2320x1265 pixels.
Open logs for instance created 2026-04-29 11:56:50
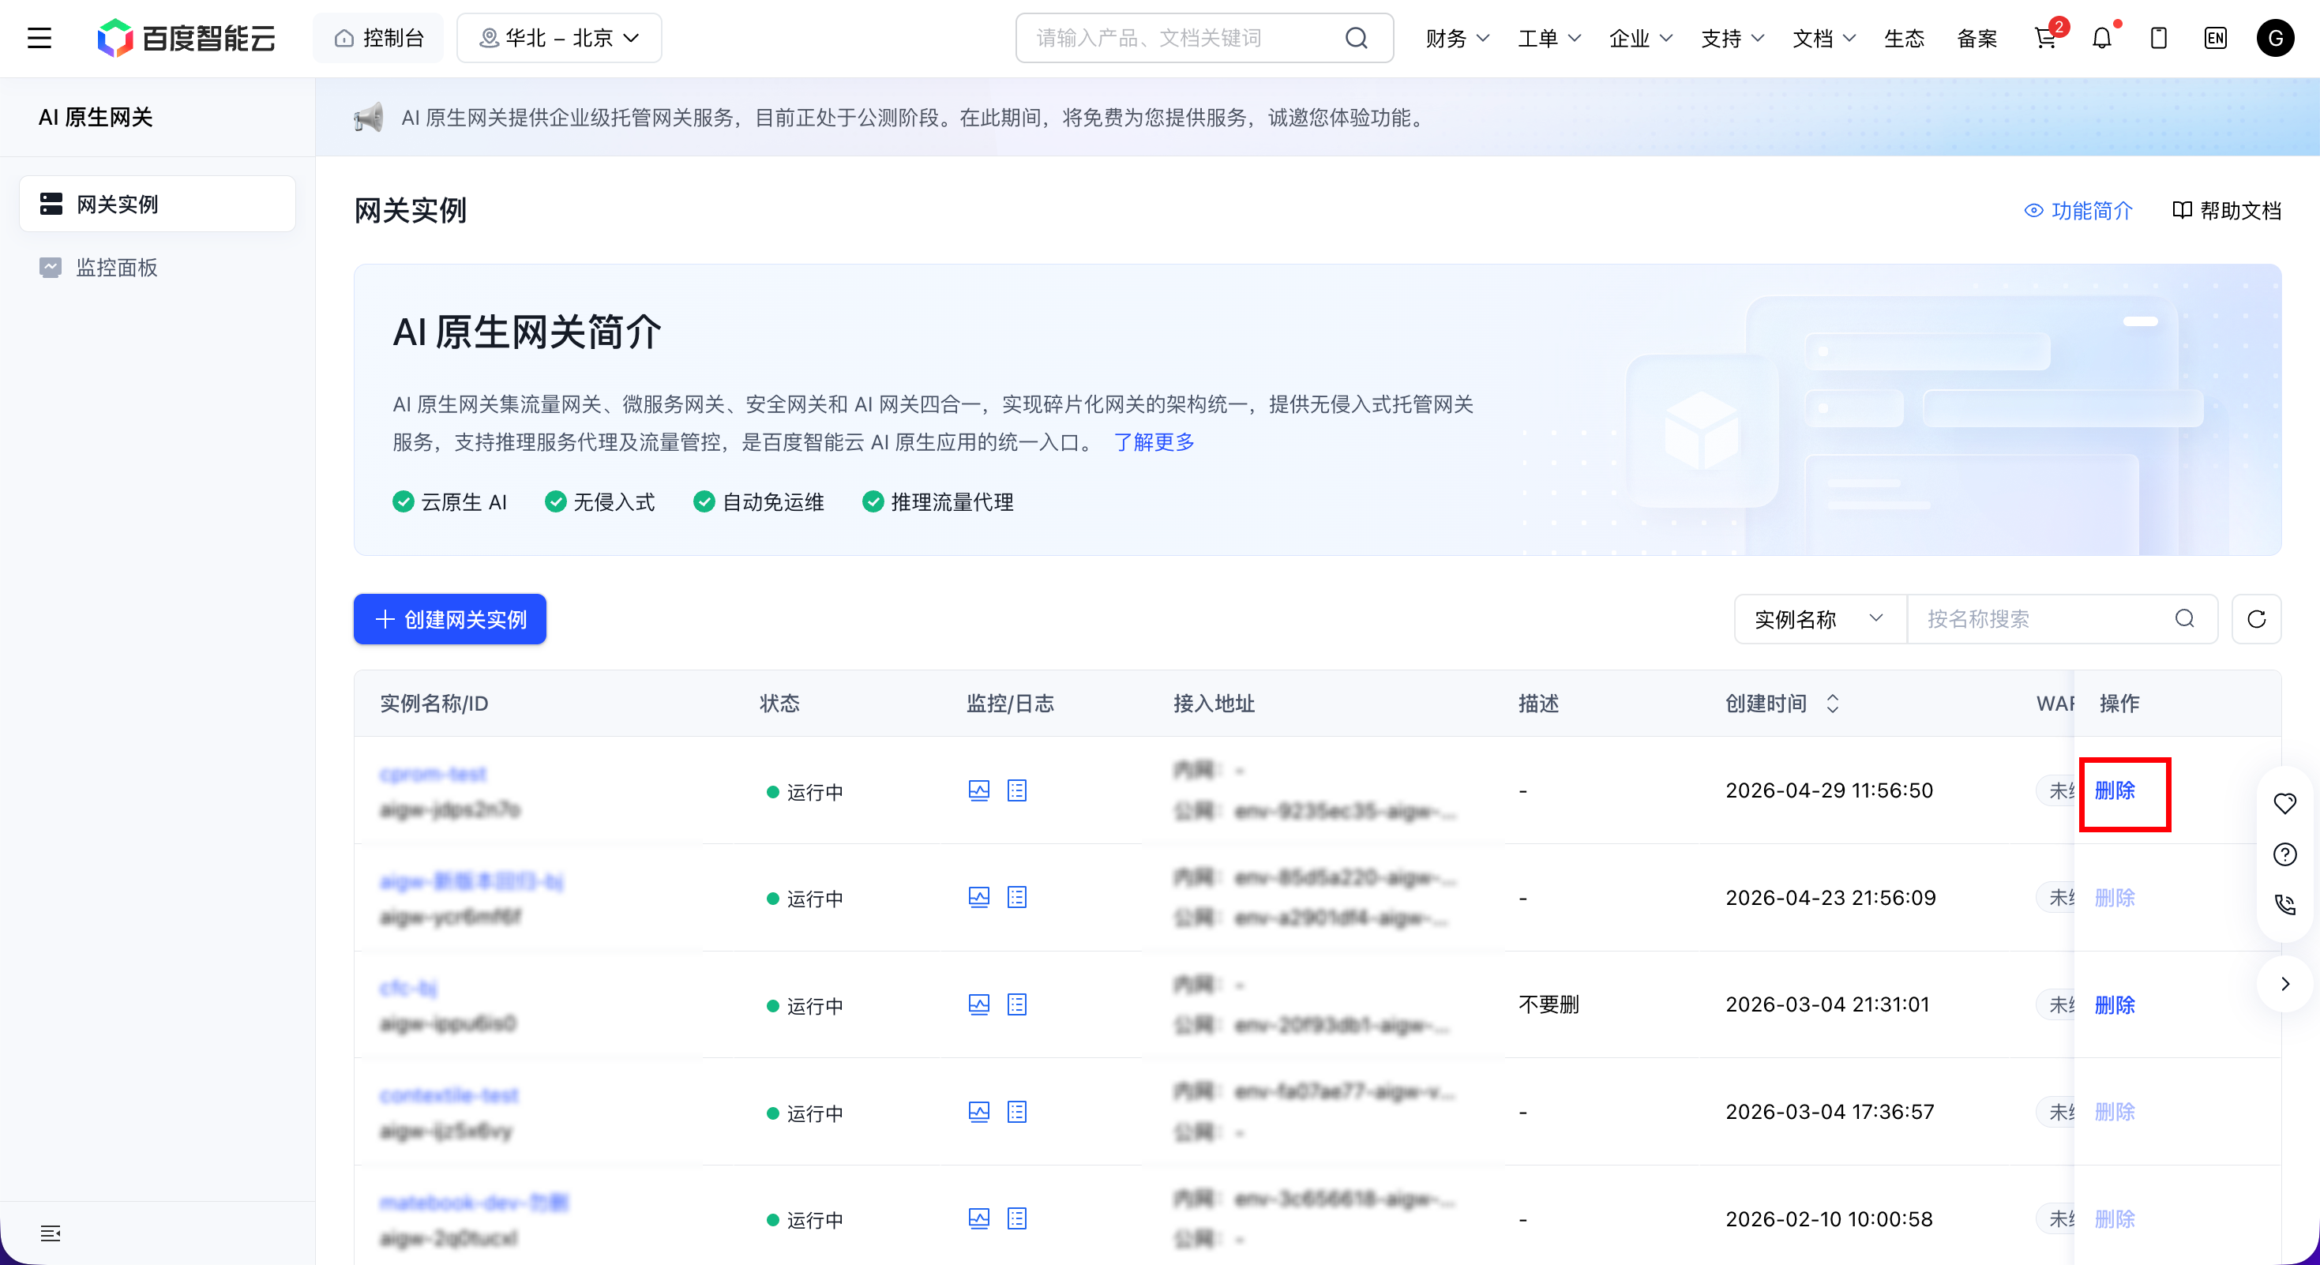click(x=1017, y=790)
